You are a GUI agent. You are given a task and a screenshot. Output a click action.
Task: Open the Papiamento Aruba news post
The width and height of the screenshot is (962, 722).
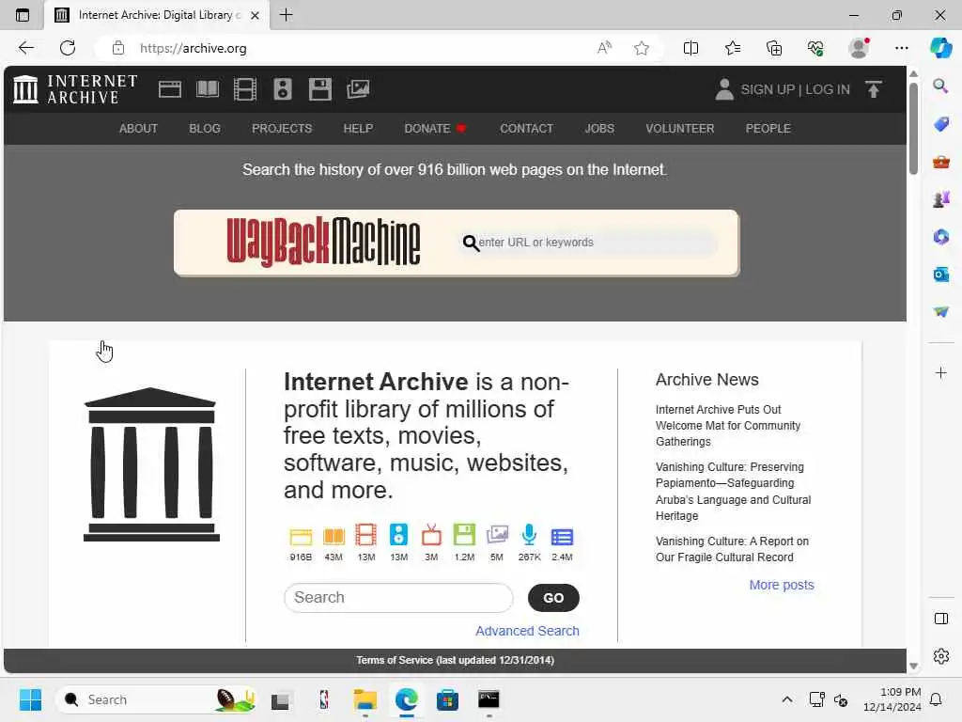(733, 491)
